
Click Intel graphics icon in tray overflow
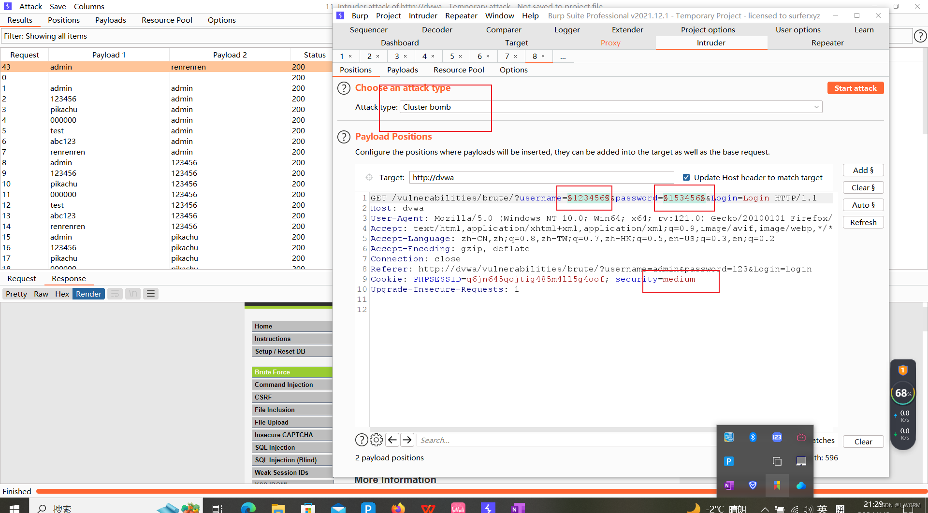point(729,437)
